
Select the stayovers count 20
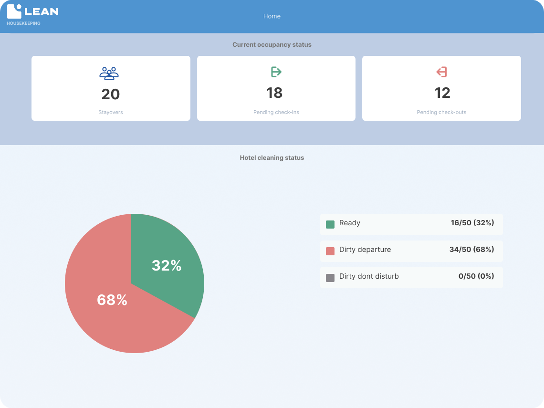point(111,94)
